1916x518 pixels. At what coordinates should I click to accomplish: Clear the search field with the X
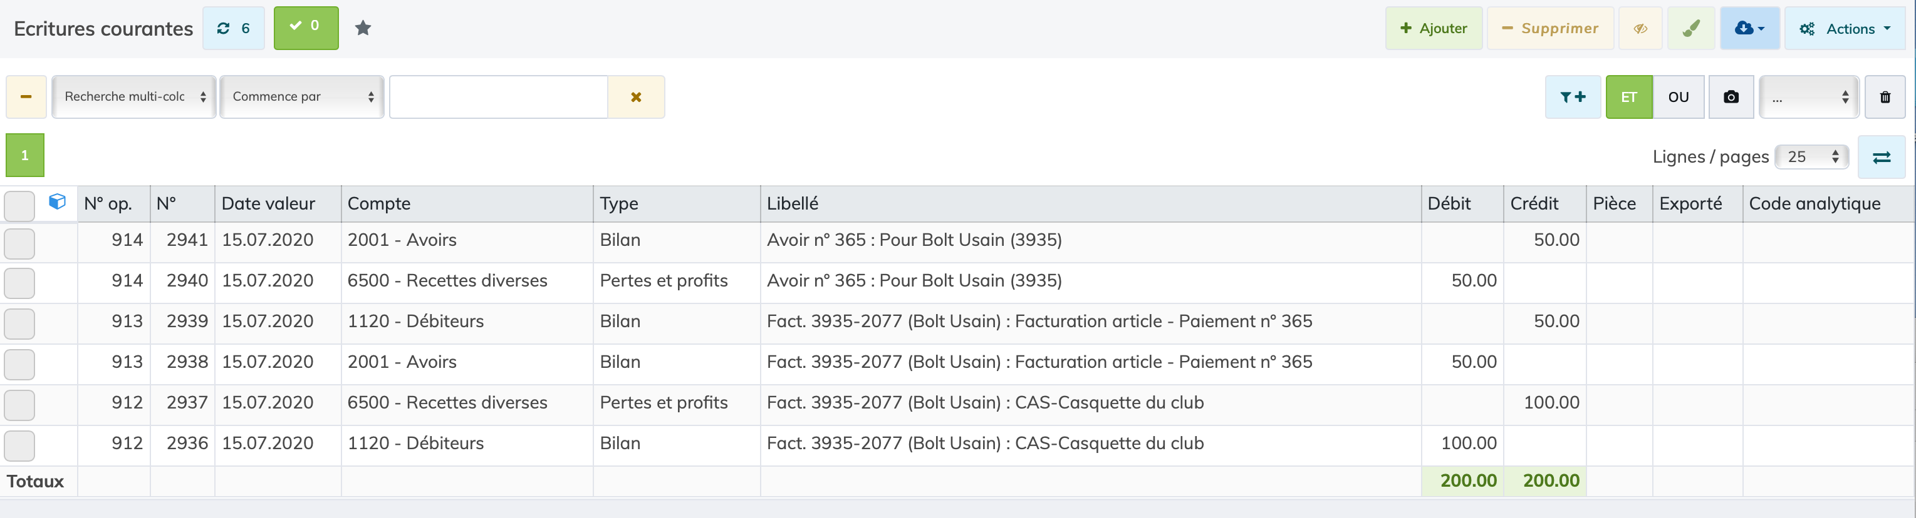(x=636, y=96)
